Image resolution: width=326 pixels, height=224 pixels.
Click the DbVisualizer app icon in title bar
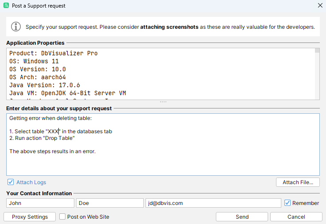click(x=6, y=6)
